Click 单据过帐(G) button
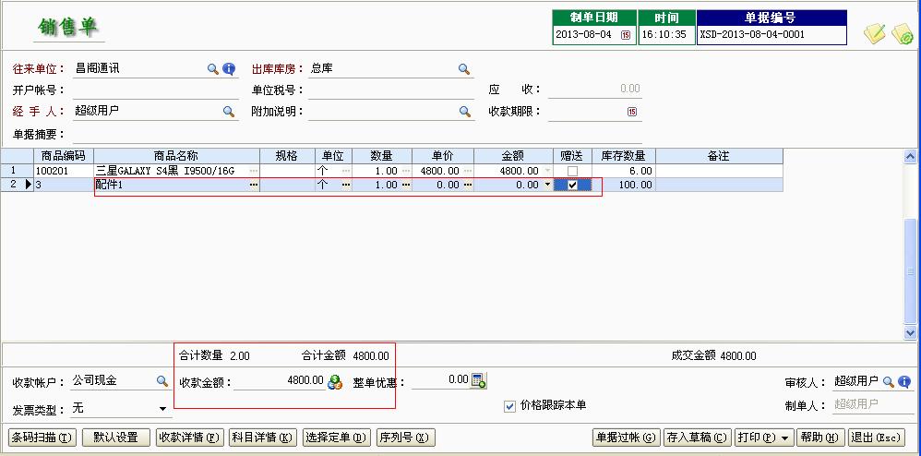Screen dimensions: 921x456 pos(627,438)
